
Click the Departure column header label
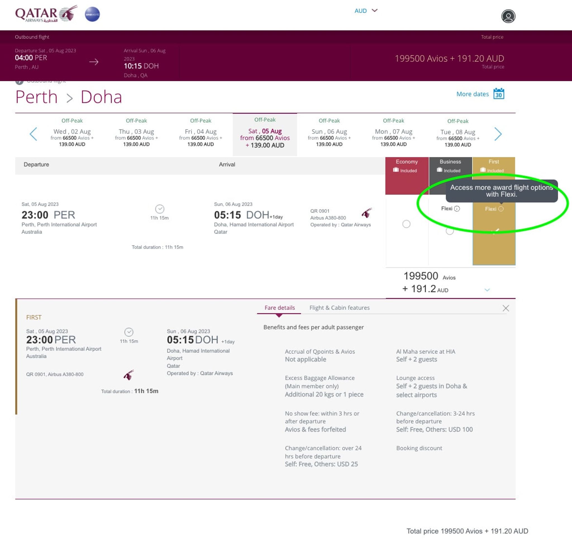(x=36, y=164)
